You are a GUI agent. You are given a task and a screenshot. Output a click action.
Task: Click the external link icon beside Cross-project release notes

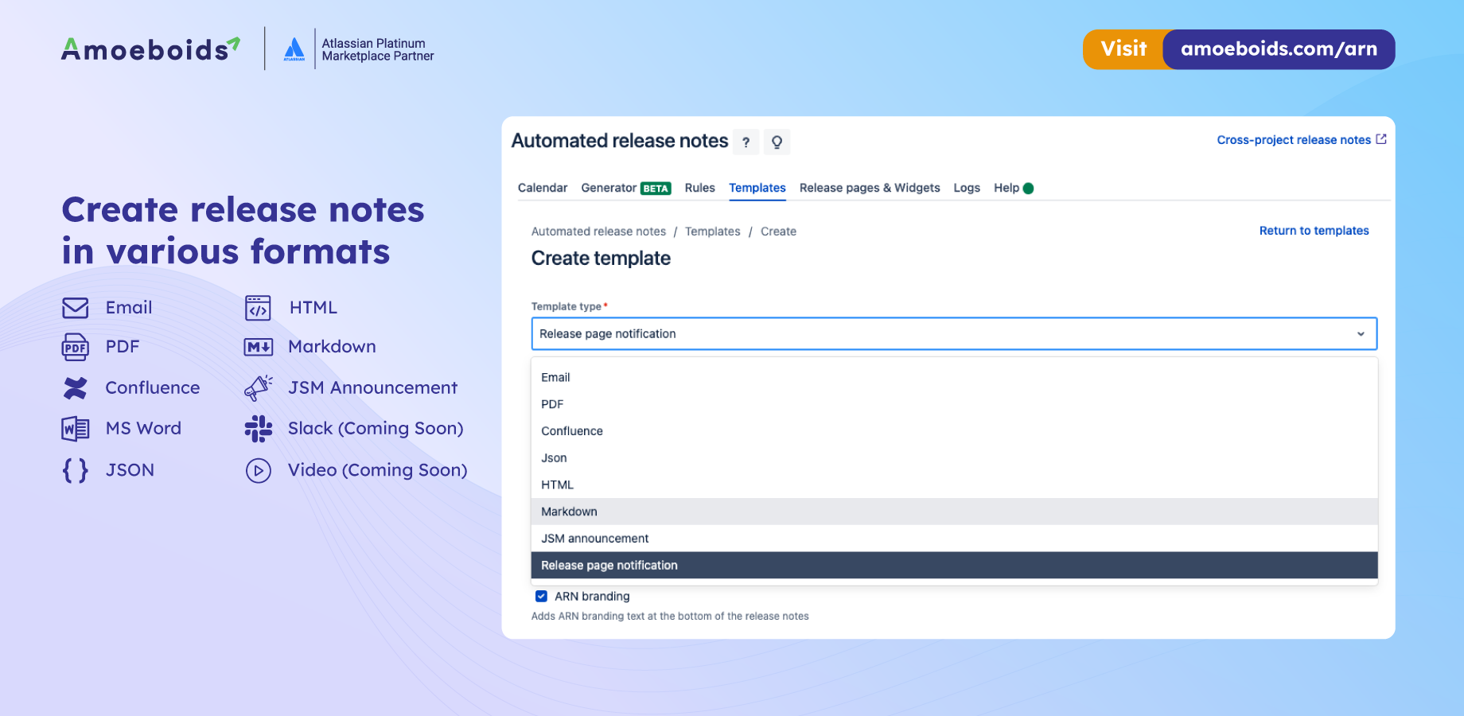[1381, 139]
